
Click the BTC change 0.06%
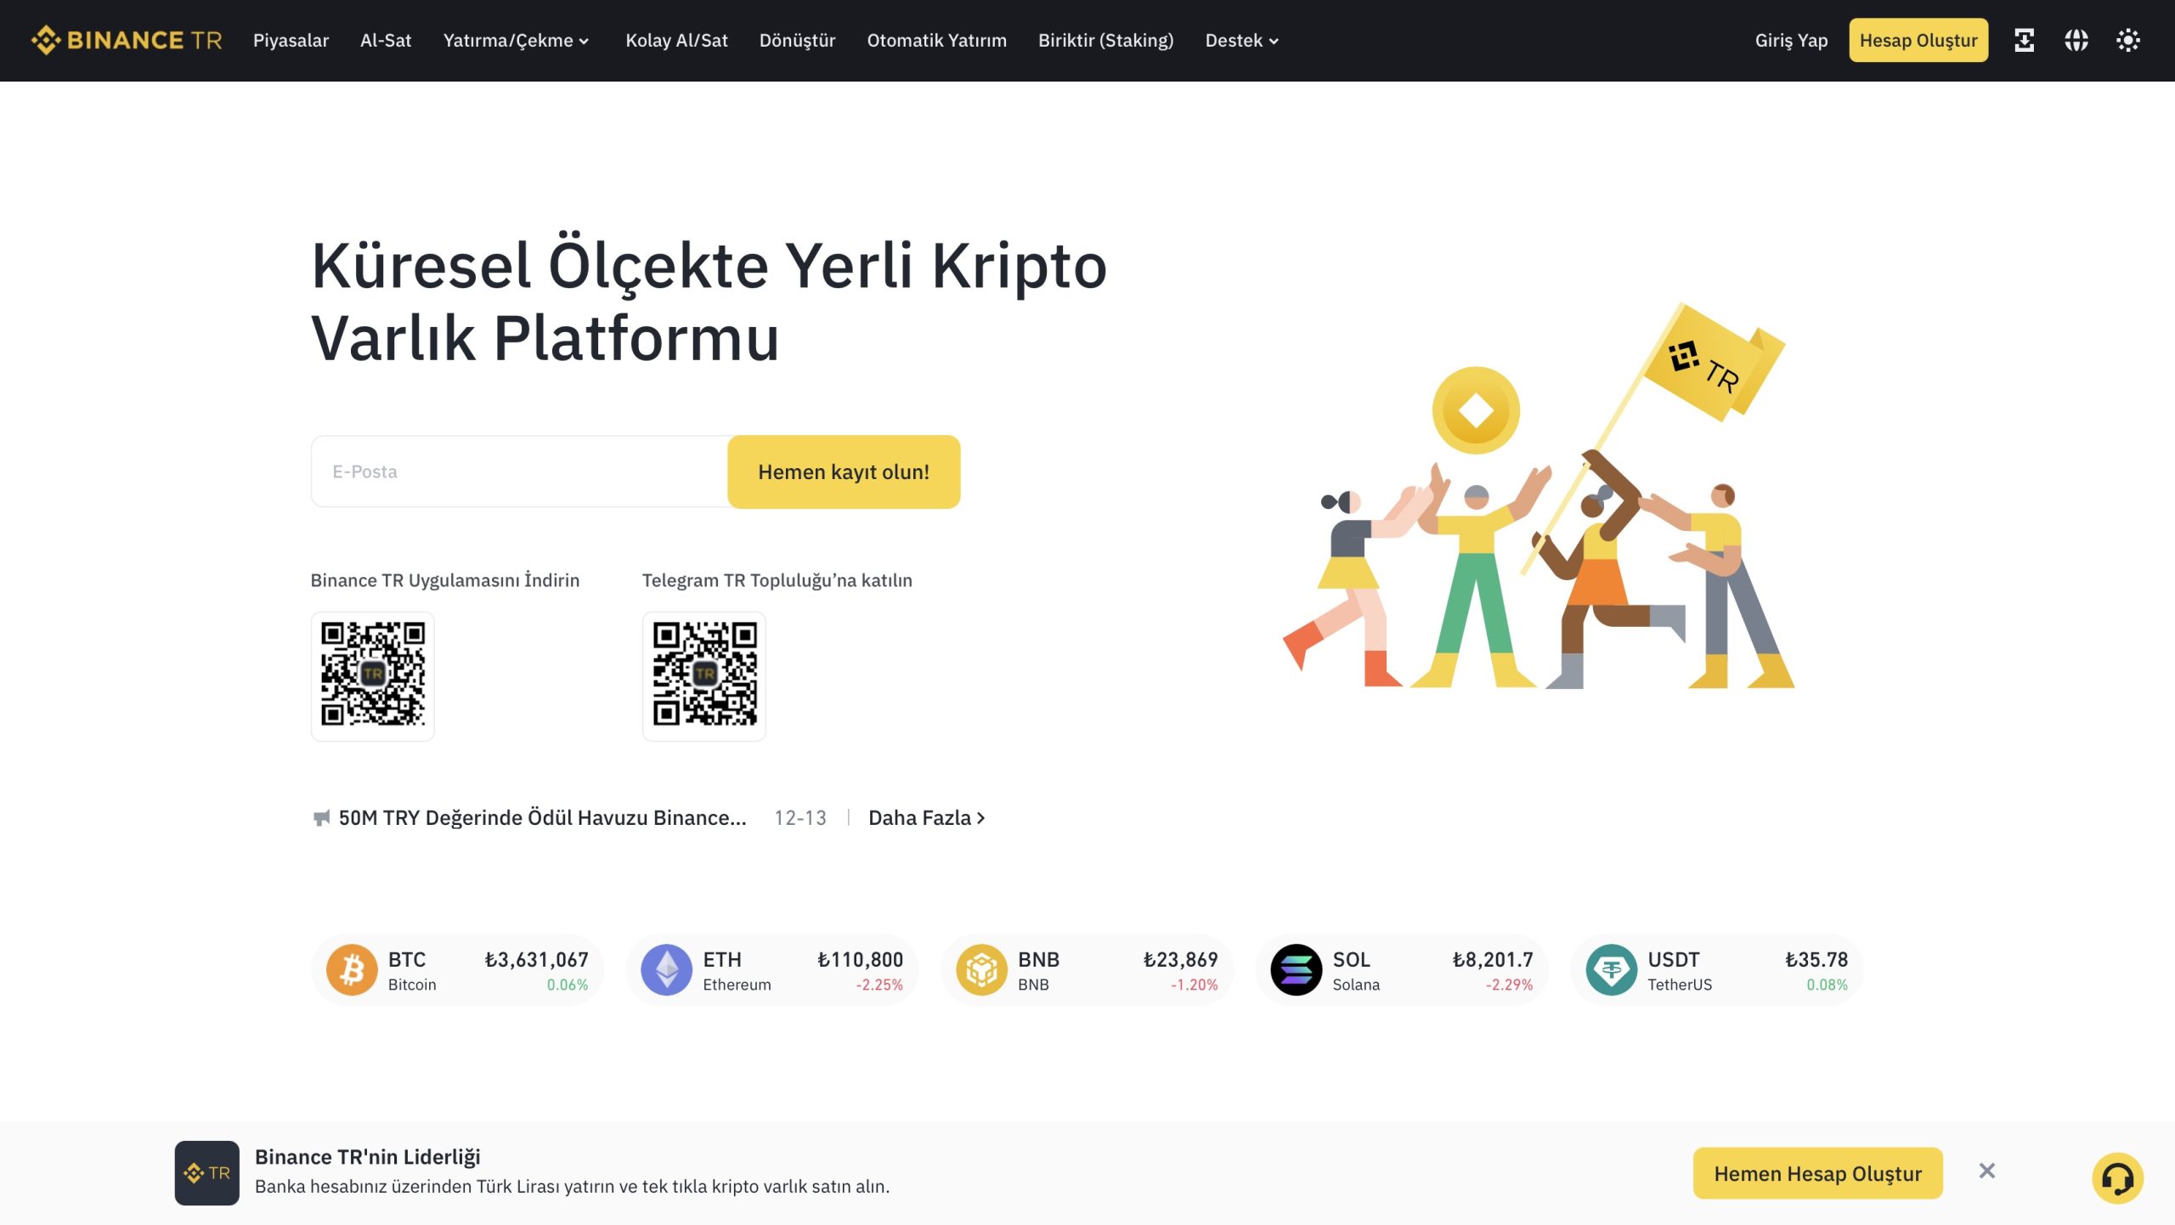pyautogui.click(x=568, y=985)
